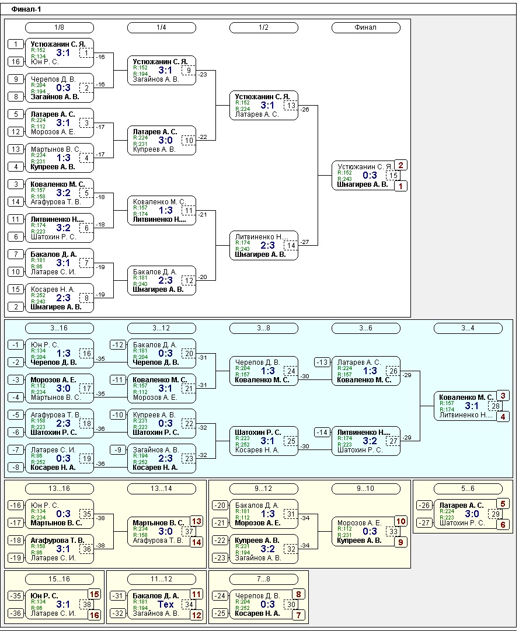Click the 9...10 round header

coord(365,489)
